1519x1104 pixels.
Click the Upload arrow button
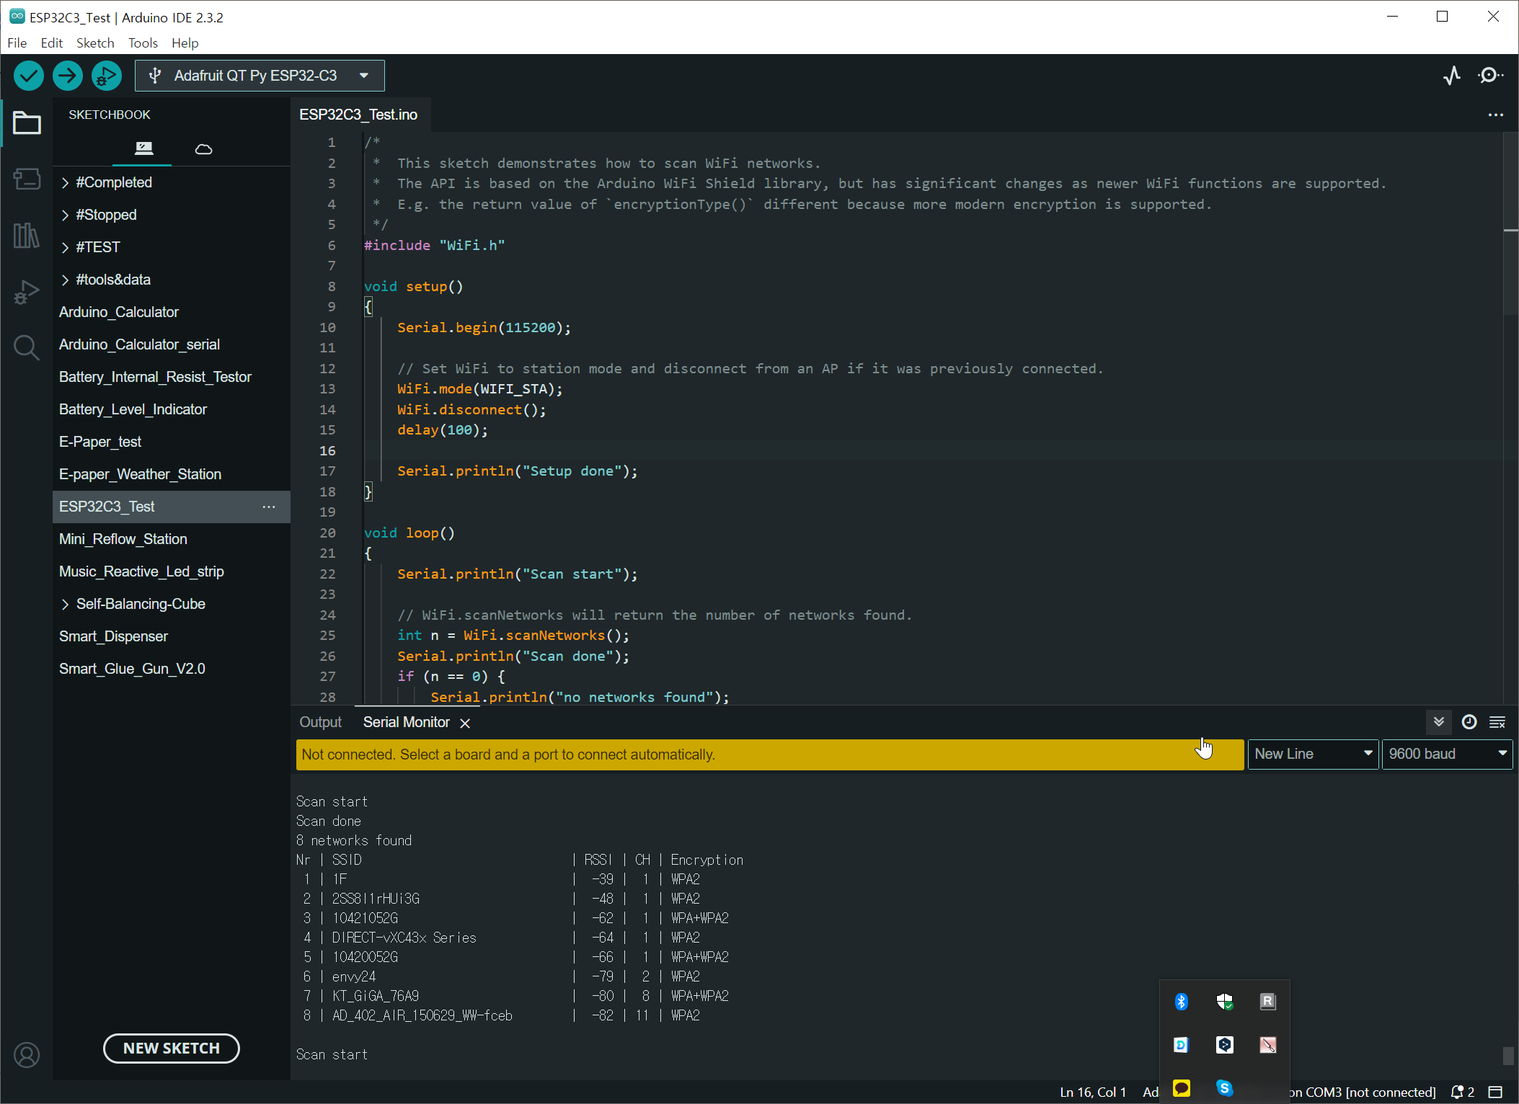68,76
